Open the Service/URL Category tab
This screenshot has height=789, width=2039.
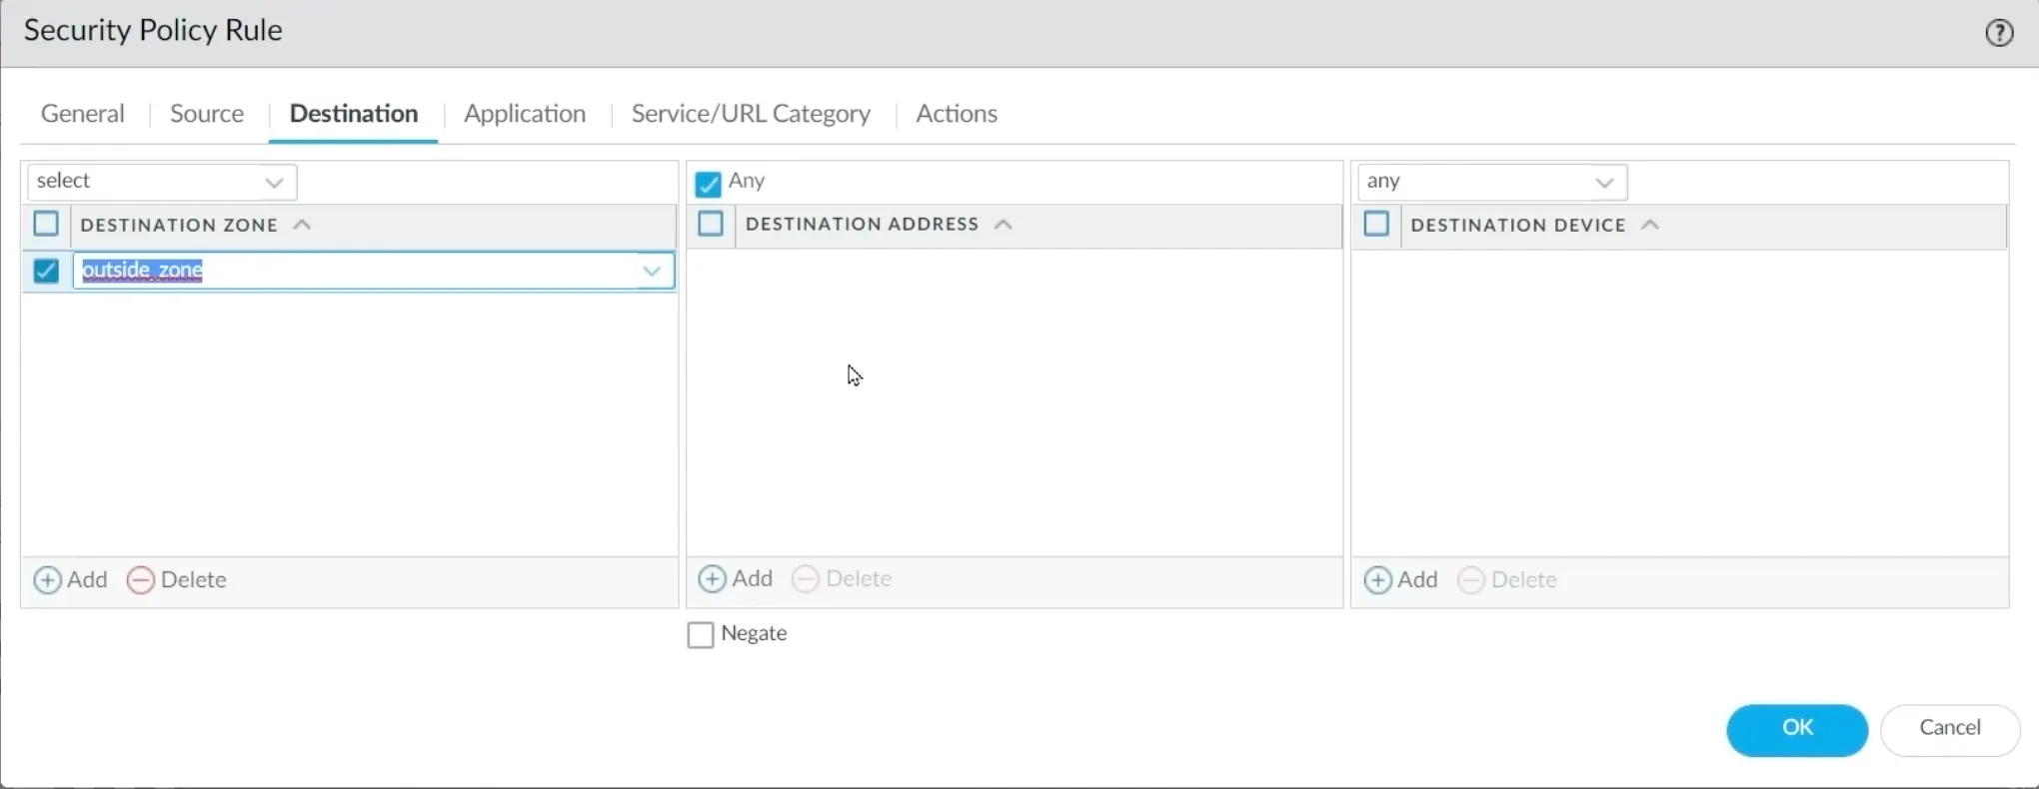tap(751, 114)
